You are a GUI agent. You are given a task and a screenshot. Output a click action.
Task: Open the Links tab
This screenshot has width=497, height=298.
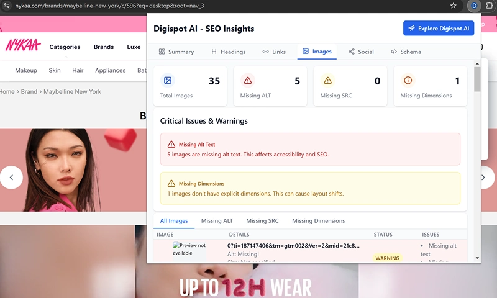(274, 52)
